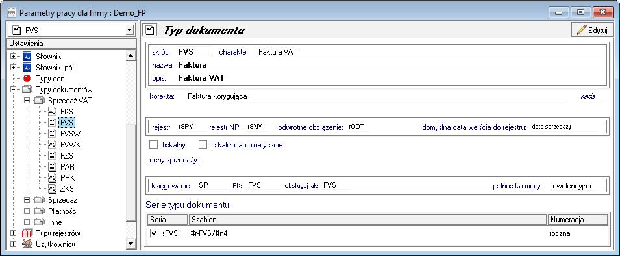Click the data sprzedaży value
Screen dimensions: 620x256
552,127
